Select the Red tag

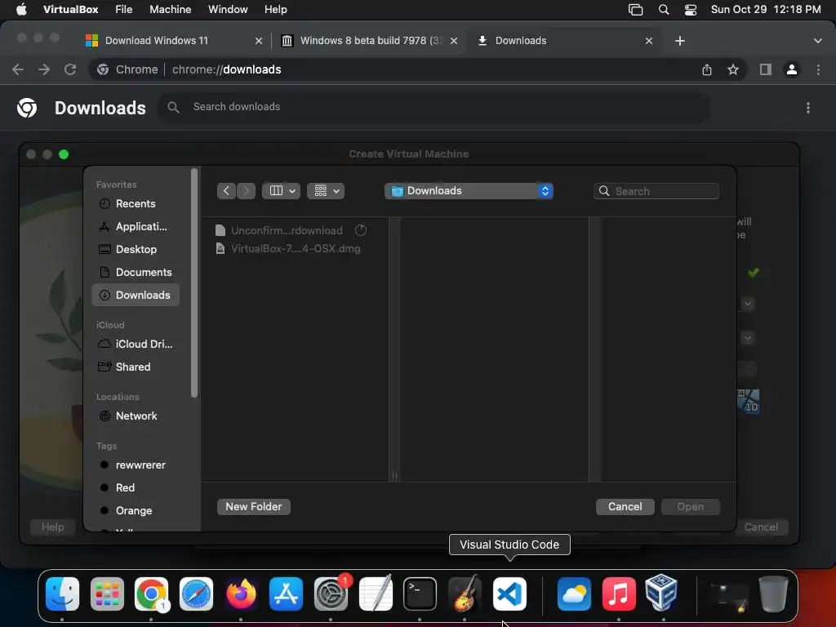point(136,488)
